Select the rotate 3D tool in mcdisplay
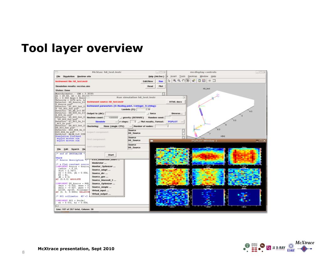 coord(188,81)
